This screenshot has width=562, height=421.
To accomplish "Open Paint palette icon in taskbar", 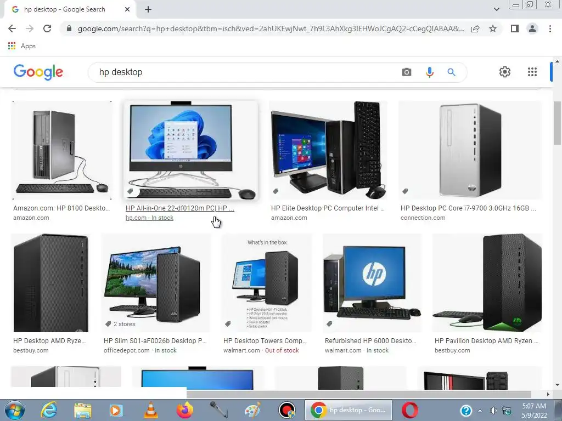I will [x=252, y=410].
